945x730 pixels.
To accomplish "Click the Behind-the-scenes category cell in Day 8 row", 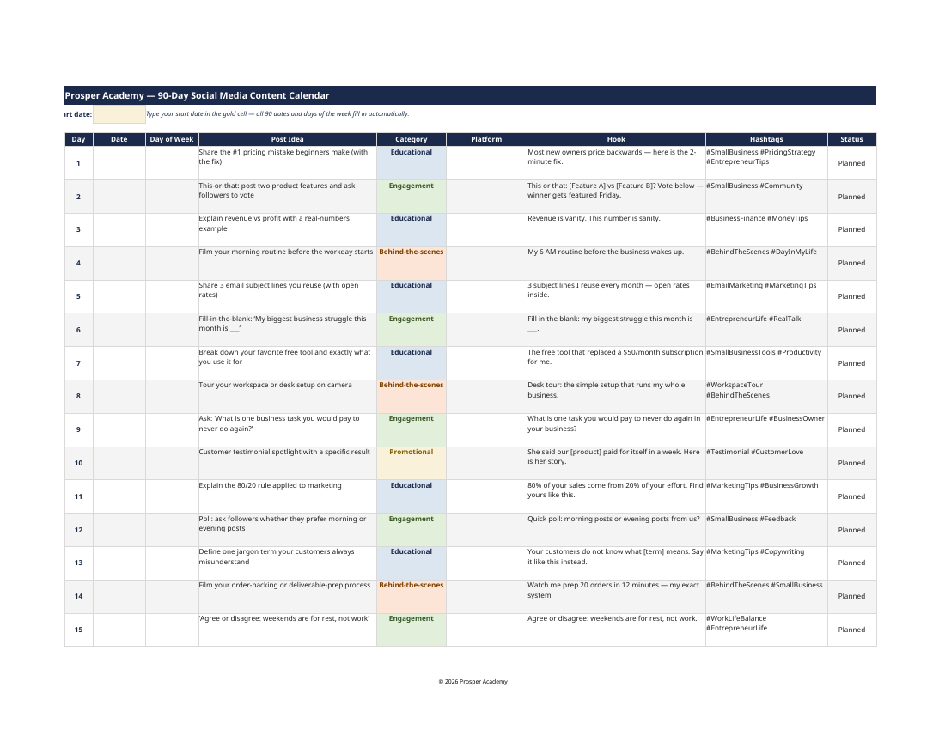I will [411, 396].
